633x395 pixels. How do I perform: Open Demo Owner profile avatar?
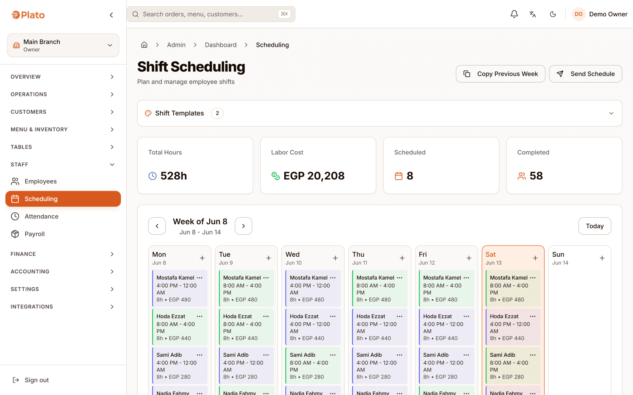click(578, 14)
